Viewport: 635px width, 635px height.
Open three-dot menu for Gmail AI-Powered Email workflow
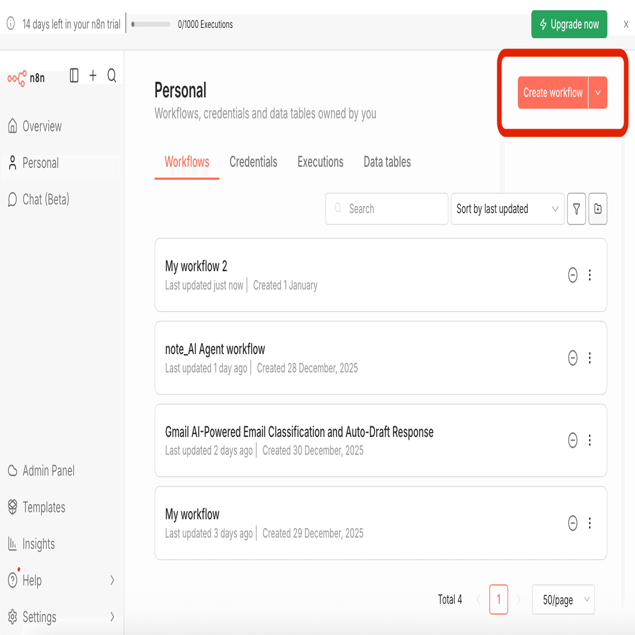coord(590,440)
